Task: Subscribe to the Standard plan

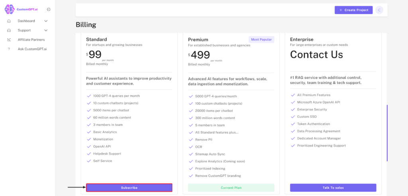Action: [x=129, y=188]
